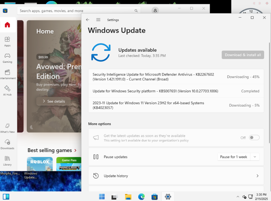Click the $89.99 price tag
Image resolution: width=271 pixels, height=201 pixels.
43,57
